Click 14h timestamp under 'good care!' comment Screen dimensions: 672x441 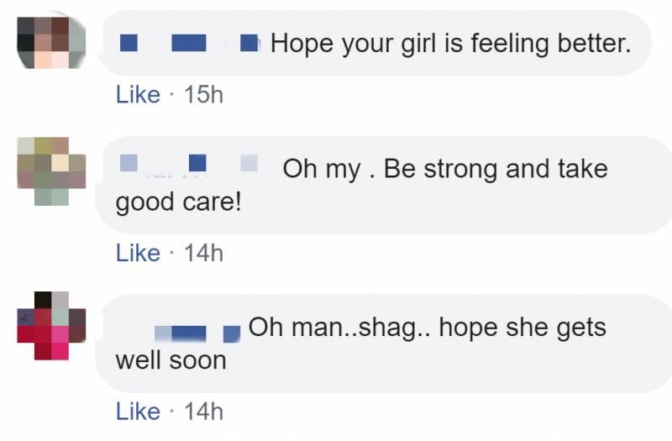[x=203, y=253]
